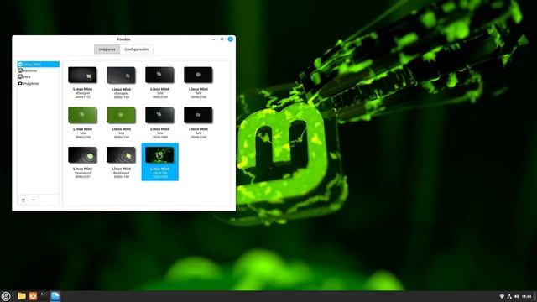Focus the Fondos window in taskbar

coord(55,296)
